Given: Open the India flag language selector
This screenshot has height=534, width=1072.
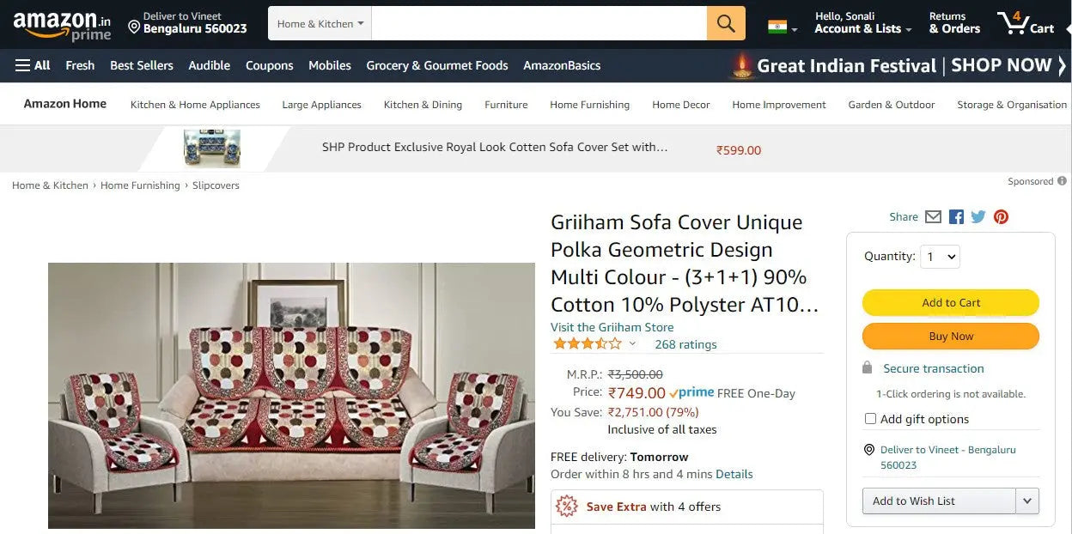Looking at the screenshot, I should (782, 27).
